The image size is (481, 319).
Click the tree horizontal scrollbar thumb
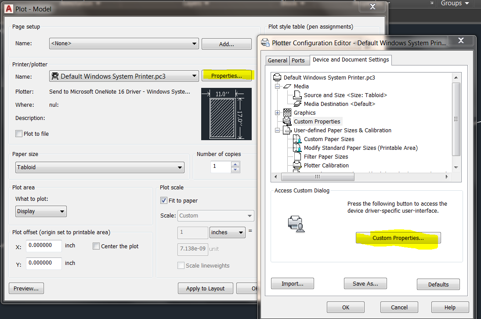coord(318,177)
